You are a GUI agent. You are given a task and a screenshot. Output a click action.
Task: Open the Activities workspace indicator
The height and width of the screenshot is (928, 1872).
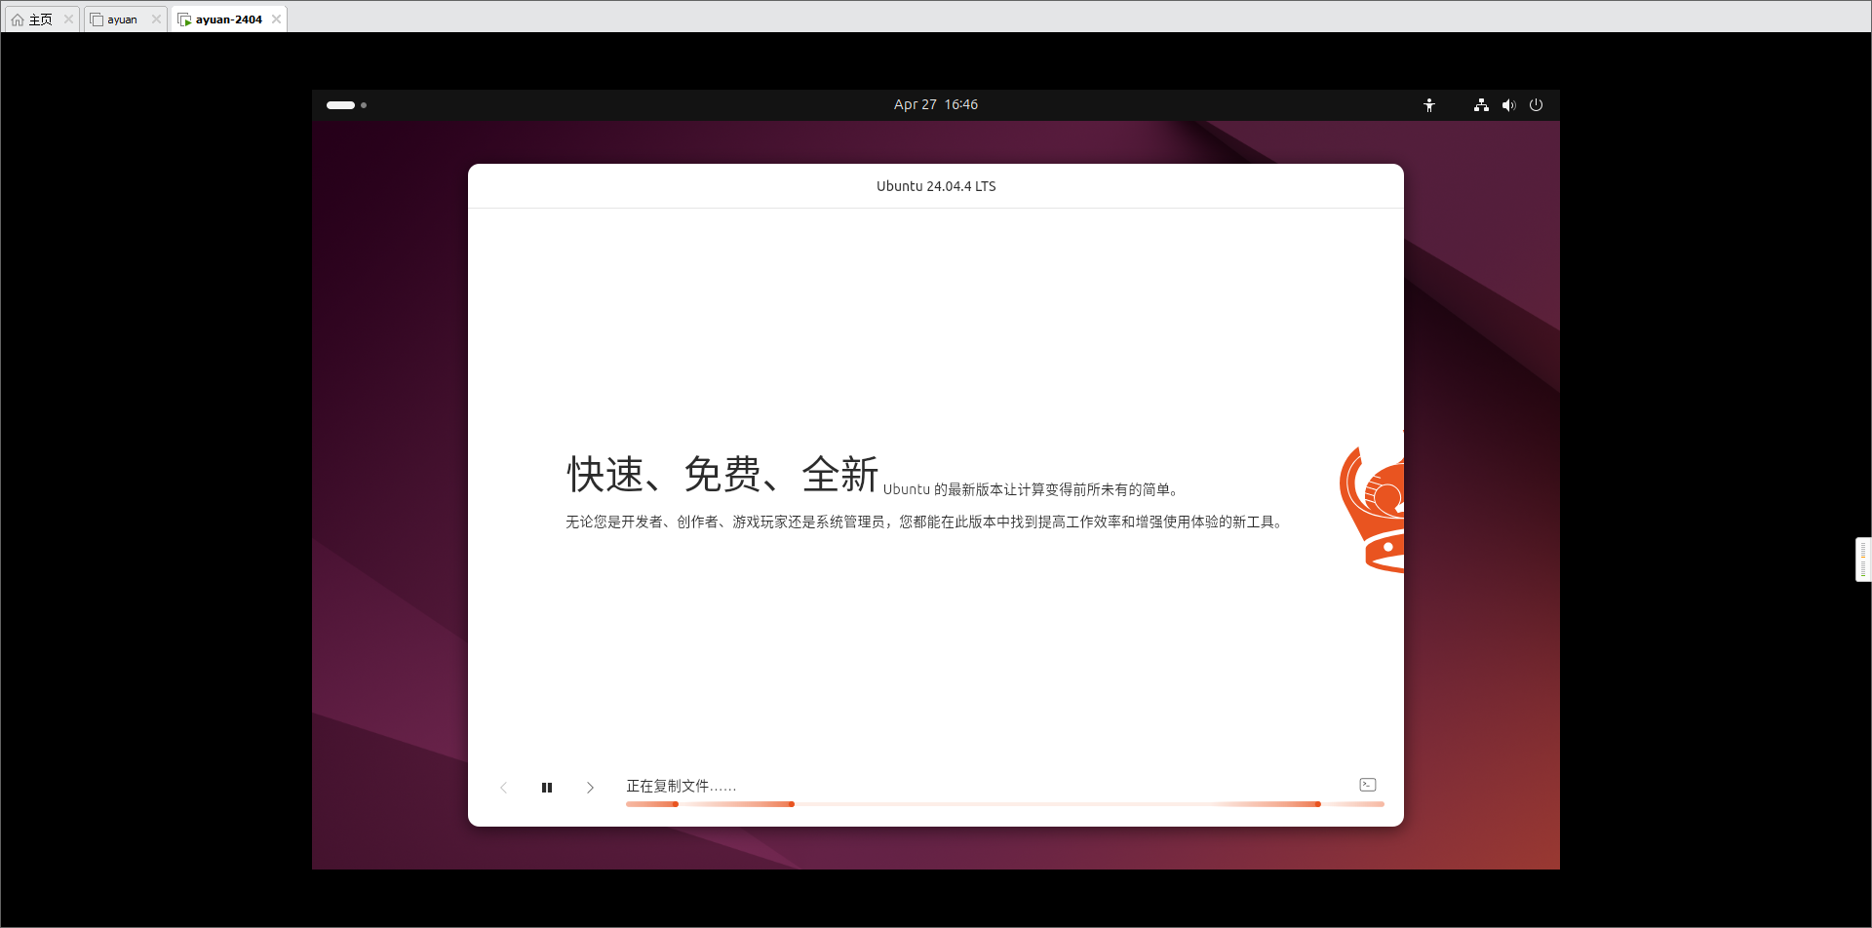coord(346,105)
